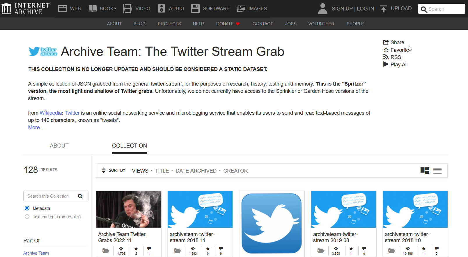
Task: Click the user avatar icon
Action: point(322,9)
